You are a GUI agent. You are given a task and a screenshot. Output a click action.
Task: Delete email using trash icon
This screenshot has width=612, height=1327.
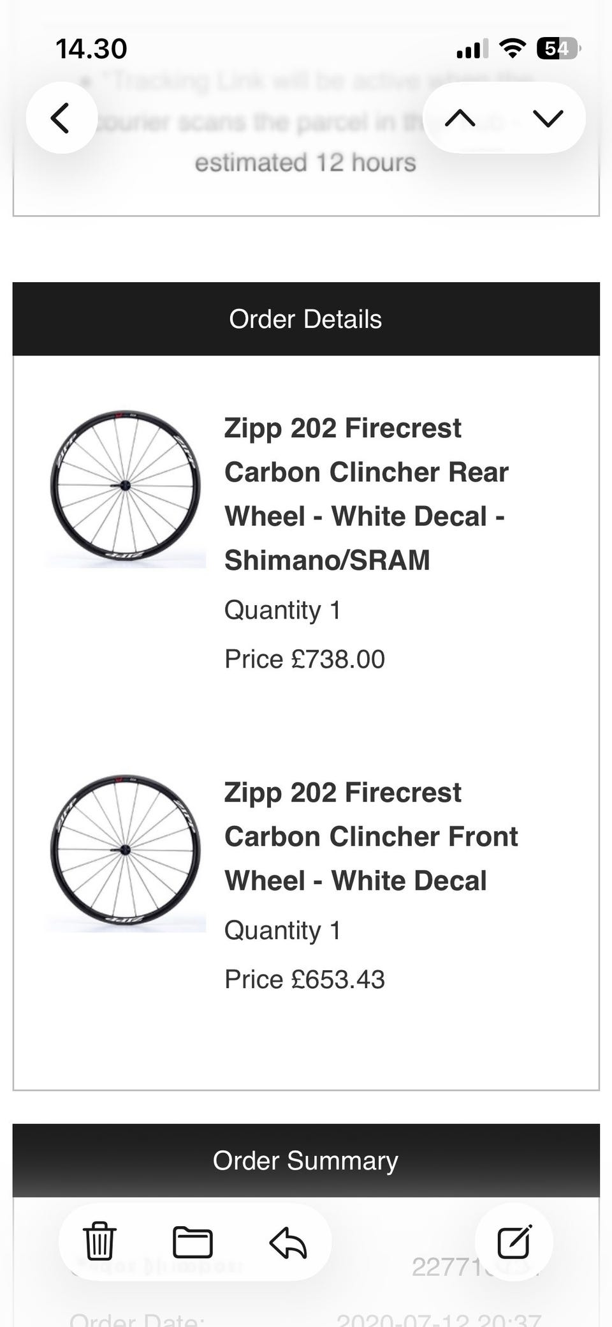100,1241
